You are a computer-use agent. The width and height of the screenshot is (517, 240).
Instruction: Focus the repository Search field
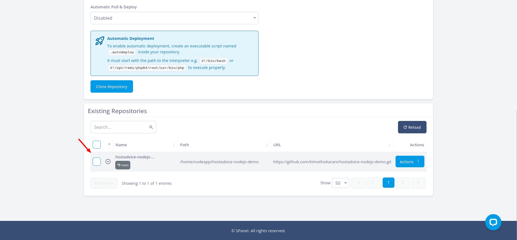pyautogui.click(x=123, y=127)
